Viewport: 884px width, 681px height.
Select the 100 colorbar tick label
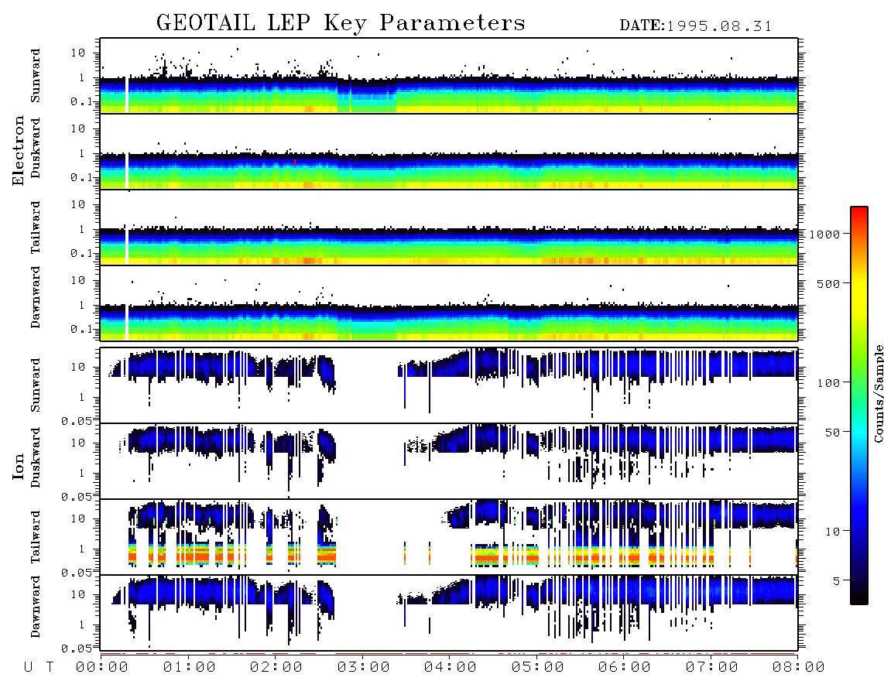[x=828, y=383]
